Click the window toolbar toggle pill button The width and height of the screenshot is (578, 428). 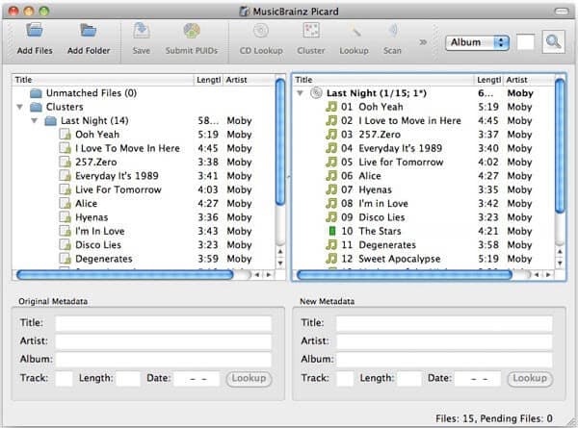pos(562,12)
